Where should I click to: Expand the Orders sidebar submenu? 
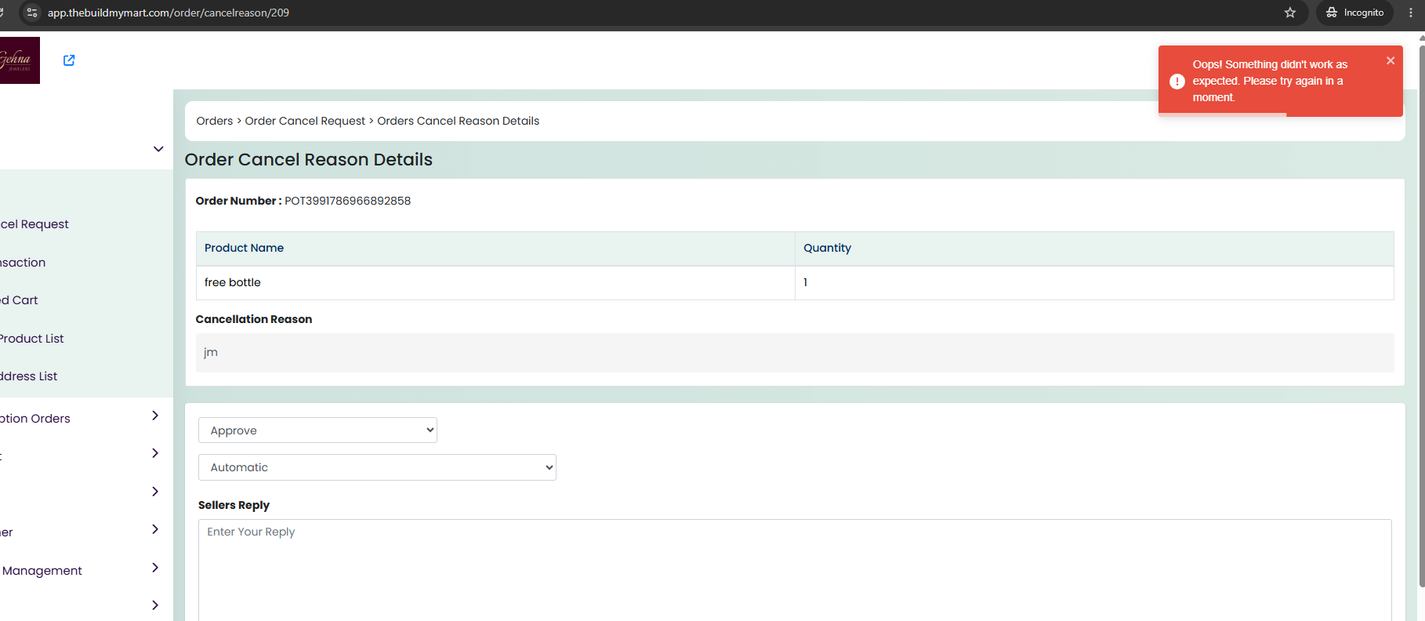click(x=155, y=416)
